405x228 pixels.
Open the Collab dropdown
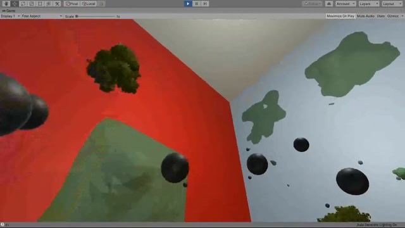pyautogui.click(x=312, y=4)
